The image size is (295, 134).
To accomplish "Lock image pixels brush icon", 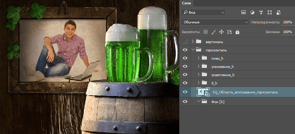I will (214, 32).
